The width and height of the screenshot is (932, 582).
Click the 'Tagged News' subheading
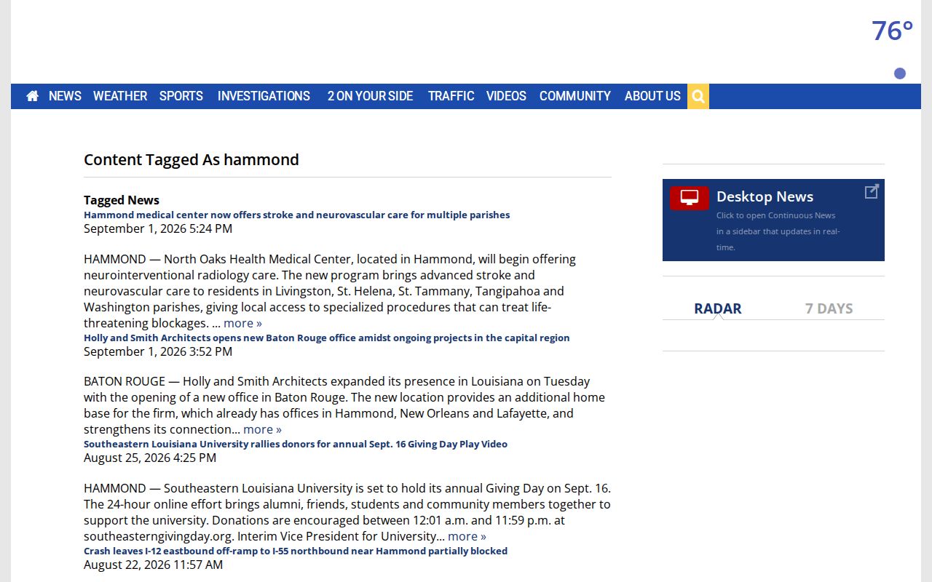[x=122, y=200]
